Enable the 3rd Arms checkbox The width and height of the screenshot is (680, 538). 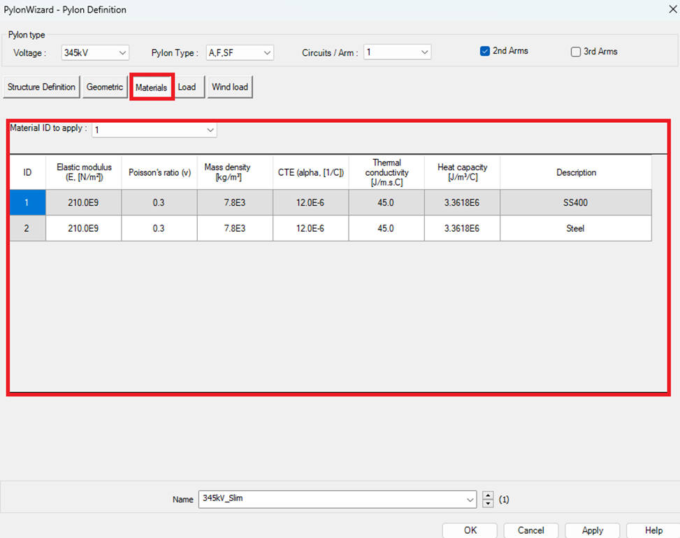point(576,51)
